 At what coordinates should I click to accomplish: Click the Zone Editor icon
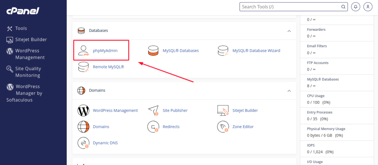click(223, 127)
